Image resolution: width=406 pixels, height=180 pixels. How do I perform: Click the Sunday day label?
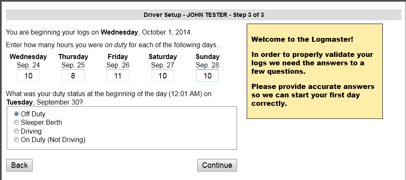tap(207, 56)
